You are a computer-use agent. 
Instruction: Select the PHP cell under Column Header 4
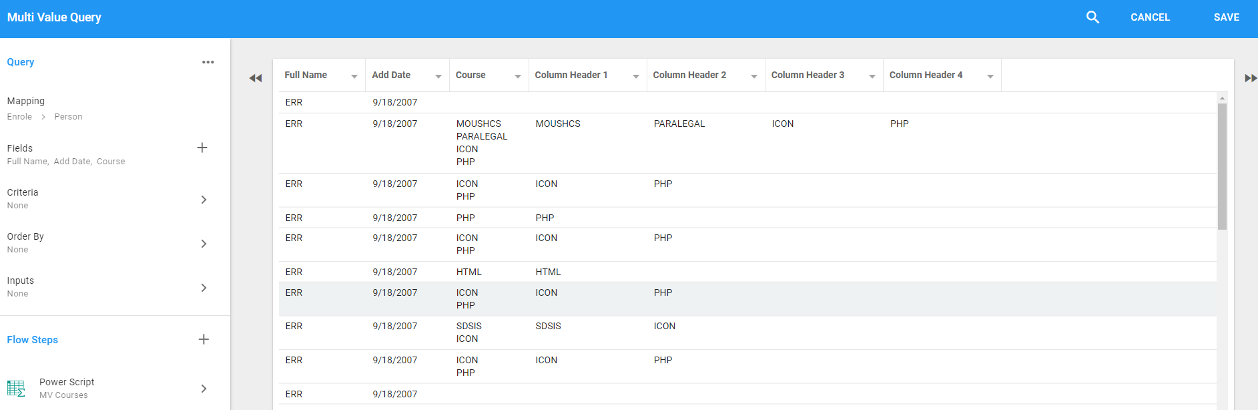tap(900, 124)
